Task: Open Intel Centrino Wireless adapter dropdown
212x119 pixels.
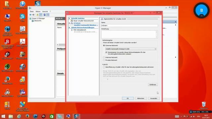Action: pyautogui.click(x=131, y=49)
